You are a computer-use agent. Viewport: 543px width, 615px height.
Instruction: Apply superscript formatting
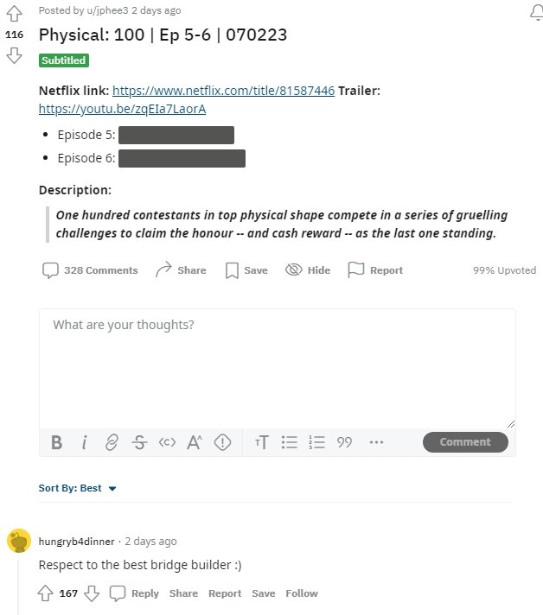195,442
